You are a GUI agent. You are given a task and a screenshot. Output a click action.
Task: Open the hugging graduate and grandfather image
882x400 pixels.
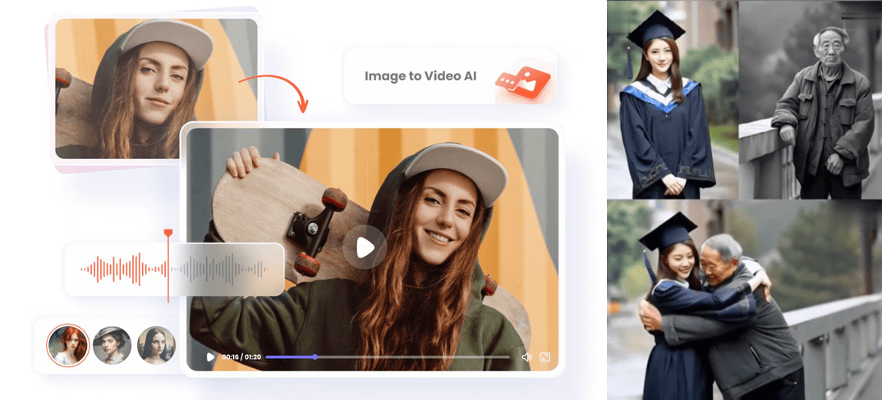pos(743,301)
